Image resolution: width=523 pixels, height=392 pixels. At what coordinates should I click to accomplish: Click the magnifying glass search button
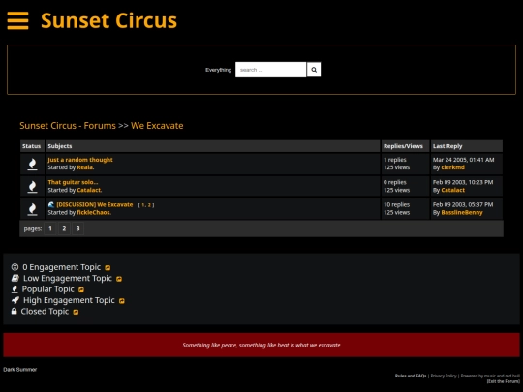click(x=314, y=70)
